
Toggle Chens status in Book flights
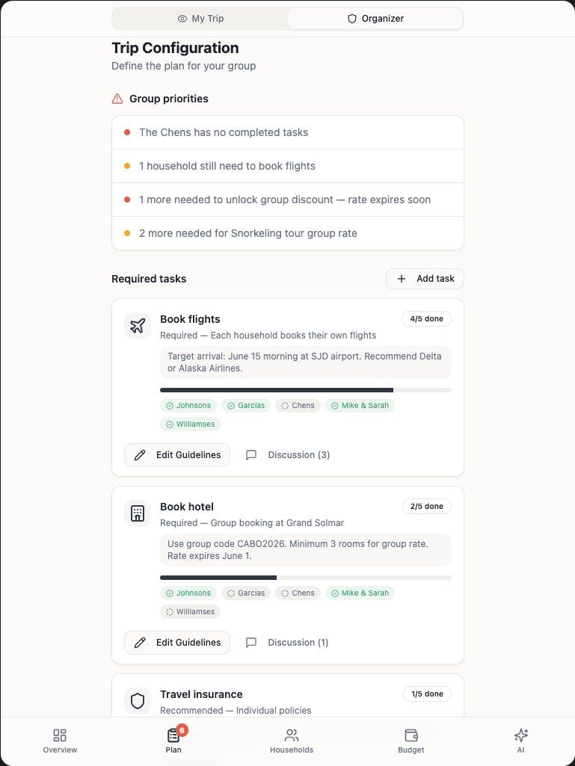pyautogui.click(x=298, y=406)
